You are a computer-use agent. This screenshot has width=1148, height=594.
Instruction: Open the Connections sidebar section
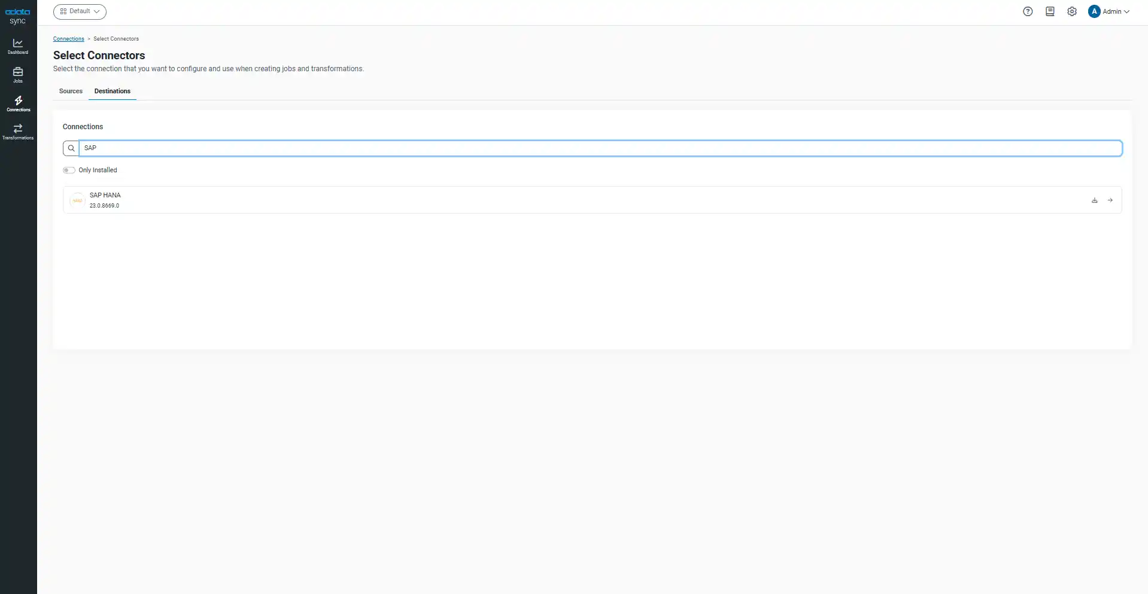pos(18,103)
